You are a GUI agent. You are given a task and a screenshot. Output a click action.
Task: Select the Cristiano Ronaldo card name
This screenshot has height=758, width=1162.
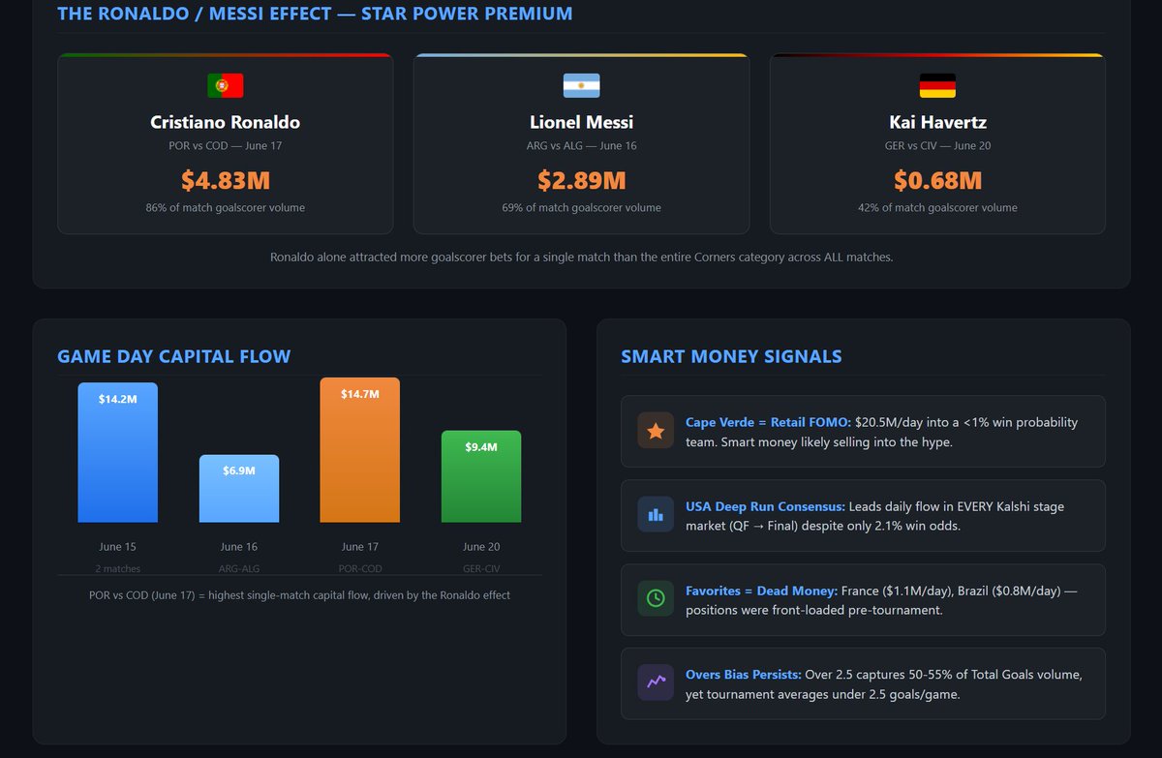pyautogui.click(x=225, y=122)
